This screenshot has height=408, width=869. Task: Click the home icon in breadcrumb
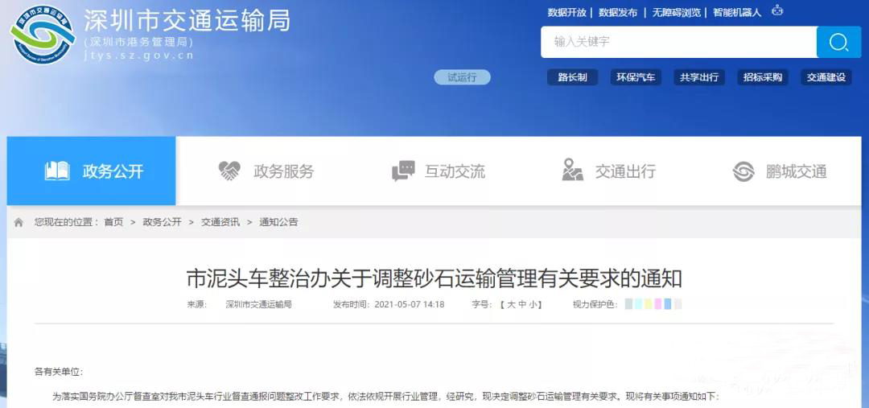tap(19, 222)
